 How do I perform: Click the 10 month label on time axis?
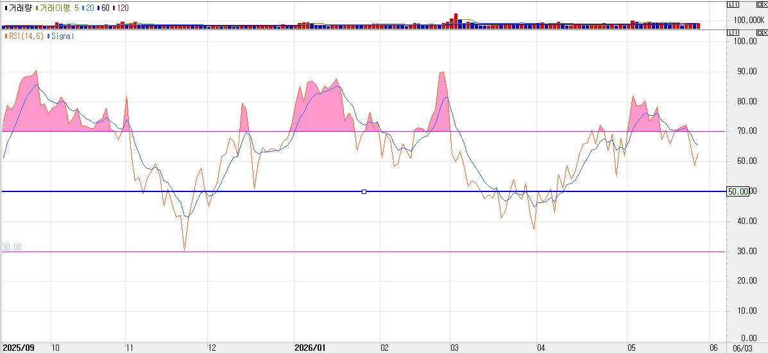[55, 348]
